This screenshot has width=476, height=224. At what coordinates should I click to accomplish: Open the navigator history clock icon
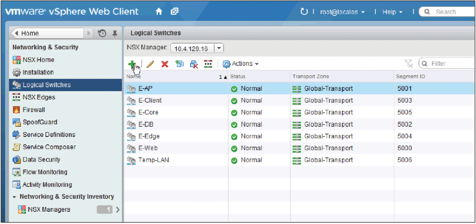click(x=102, y=33)
